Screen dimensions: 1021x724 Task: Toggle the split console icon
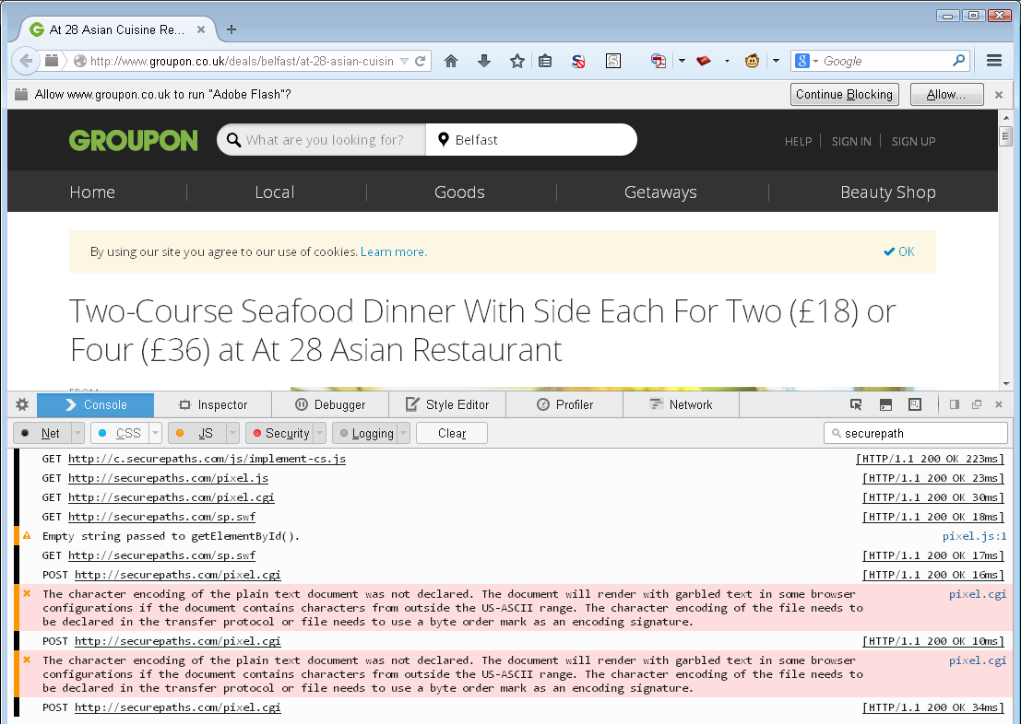885,404
